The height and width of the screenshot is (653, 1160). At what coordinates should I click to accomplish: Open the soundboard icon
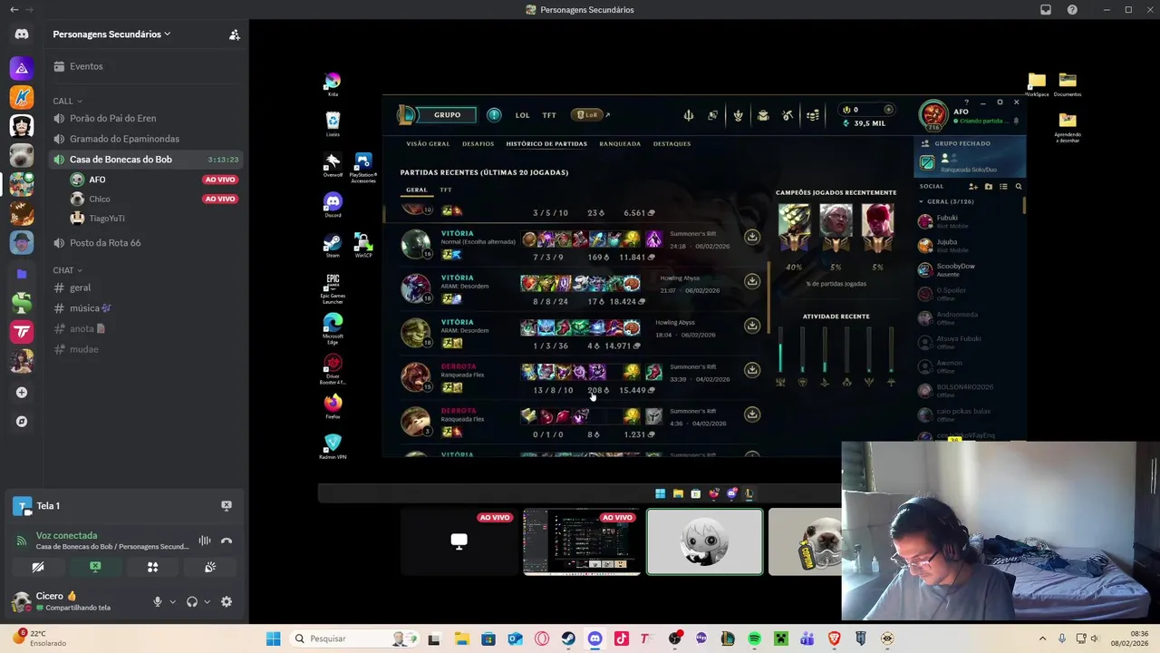(x=210, y=567)
